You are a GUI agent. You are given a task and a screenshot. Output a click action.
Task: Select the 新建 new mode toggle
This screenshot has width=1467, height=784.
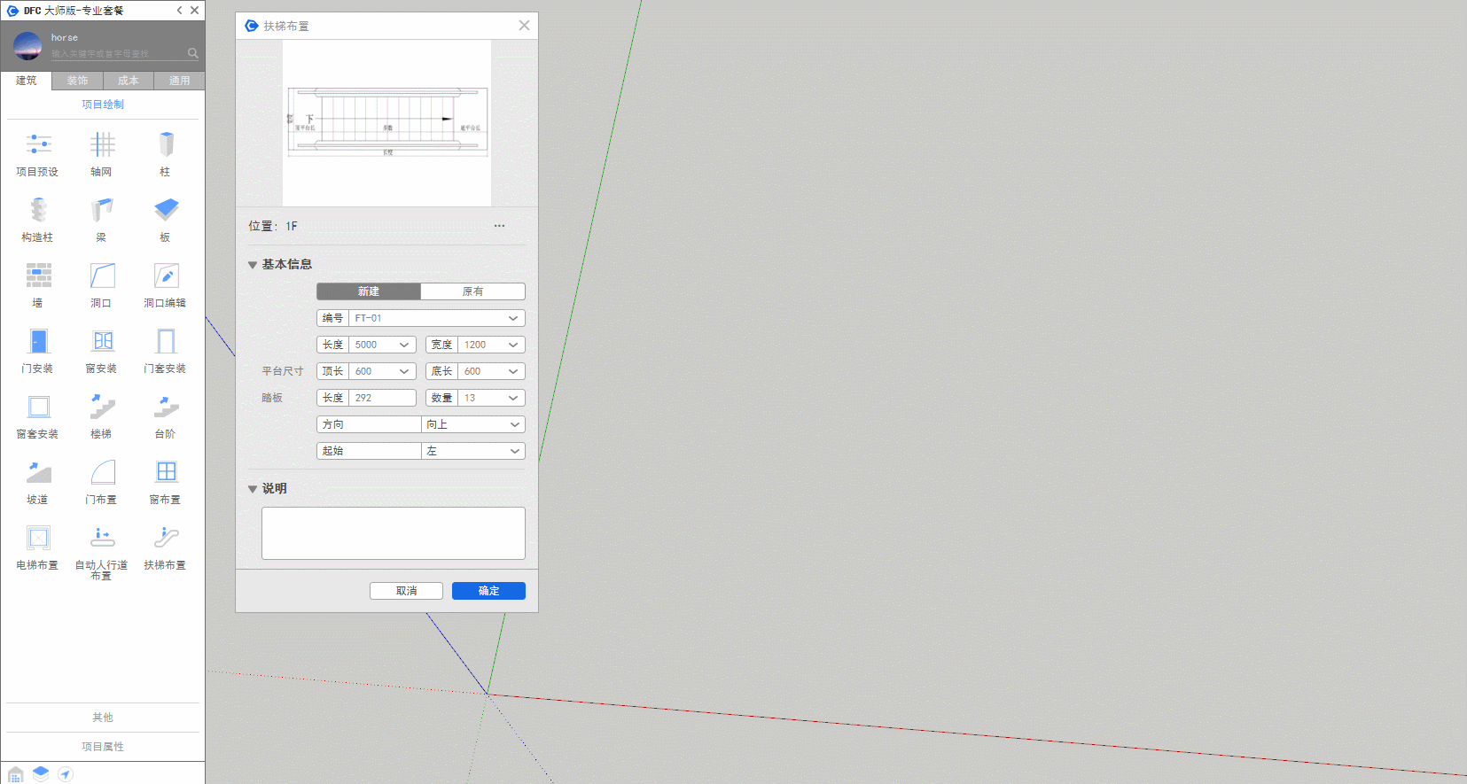tap(369, 291)
